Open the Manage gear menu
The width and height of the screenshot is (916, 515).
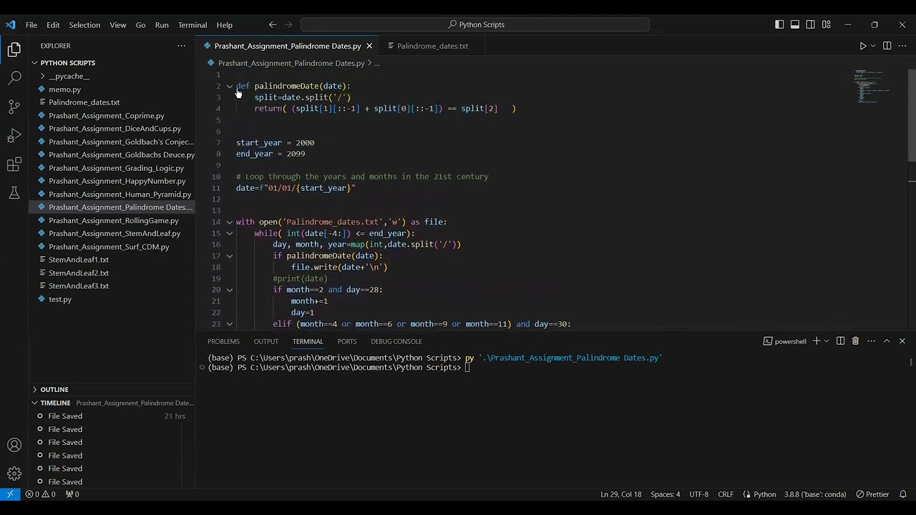[14, 474]
